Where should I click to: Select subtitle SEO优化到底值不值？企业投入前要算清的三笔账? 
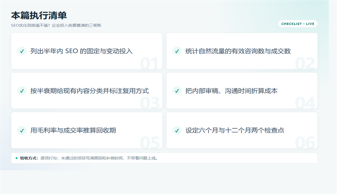coord(56,25)
